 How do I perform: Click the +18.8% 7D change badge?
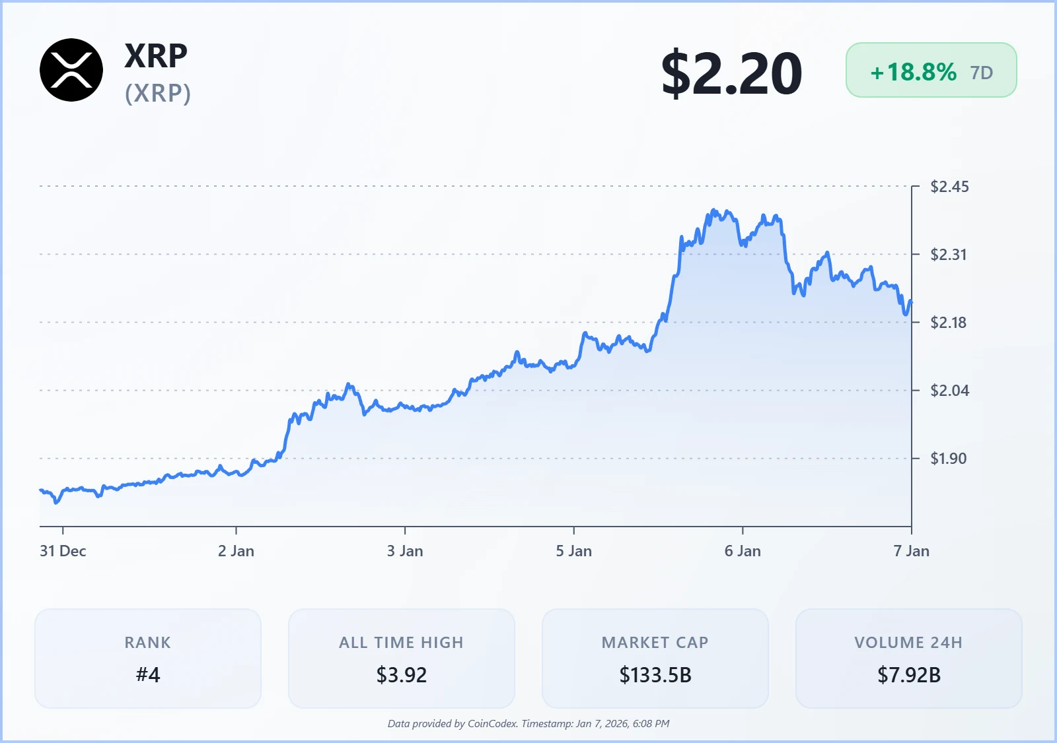point(930,71)
